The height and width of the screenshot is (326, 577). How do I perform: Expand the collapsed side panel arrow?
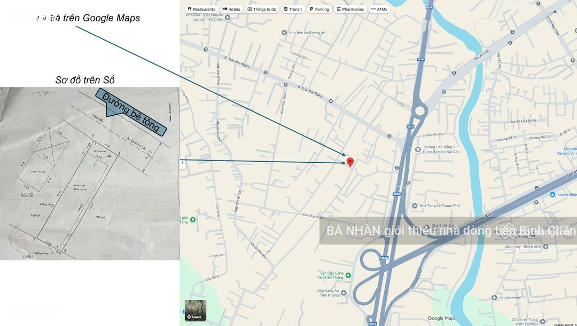(x=182, y=162)
